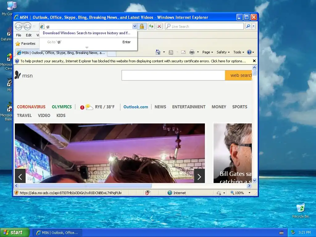This screenshot has height=237, width=316.
Task: Click the Bill Gates article thumbnail
Action: 233,153
